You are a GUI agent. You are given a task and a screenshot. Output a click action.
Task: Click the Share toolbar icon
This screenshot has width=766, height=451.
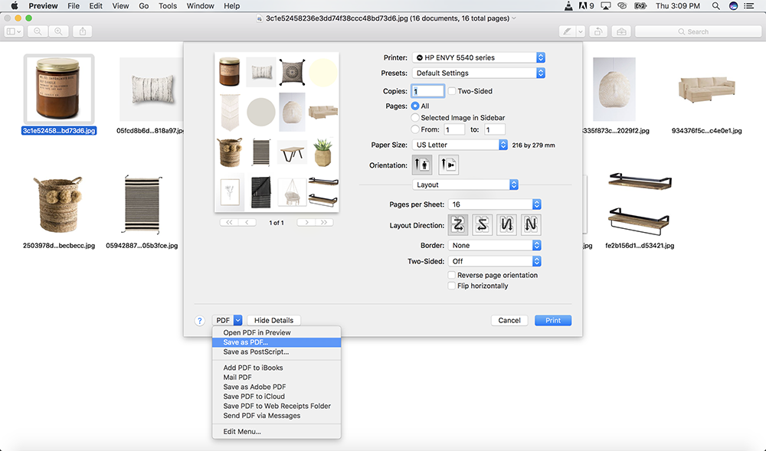tap(83, 31)
